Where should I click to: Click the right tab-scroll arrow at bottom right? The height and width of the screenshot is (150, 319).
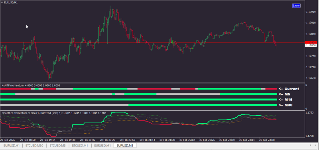coord(316,145)
